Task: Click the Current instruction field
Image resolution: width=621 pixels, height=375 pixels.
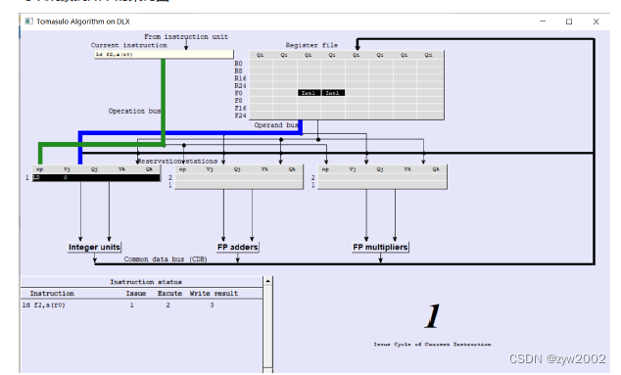Action: coord(164,55)
